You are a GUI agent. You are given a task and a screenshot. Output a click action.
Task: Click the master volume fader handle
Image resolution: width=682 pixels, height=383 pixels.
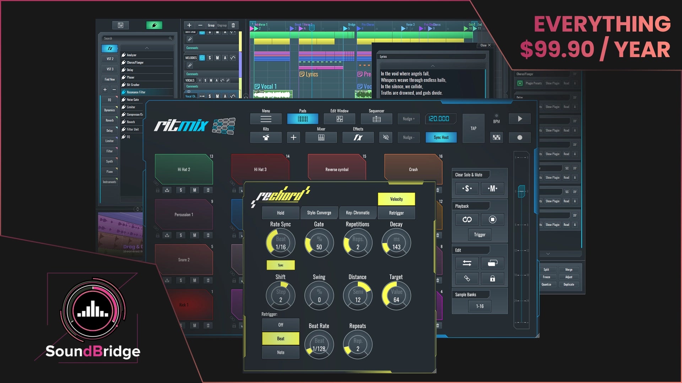pos(521,191)
